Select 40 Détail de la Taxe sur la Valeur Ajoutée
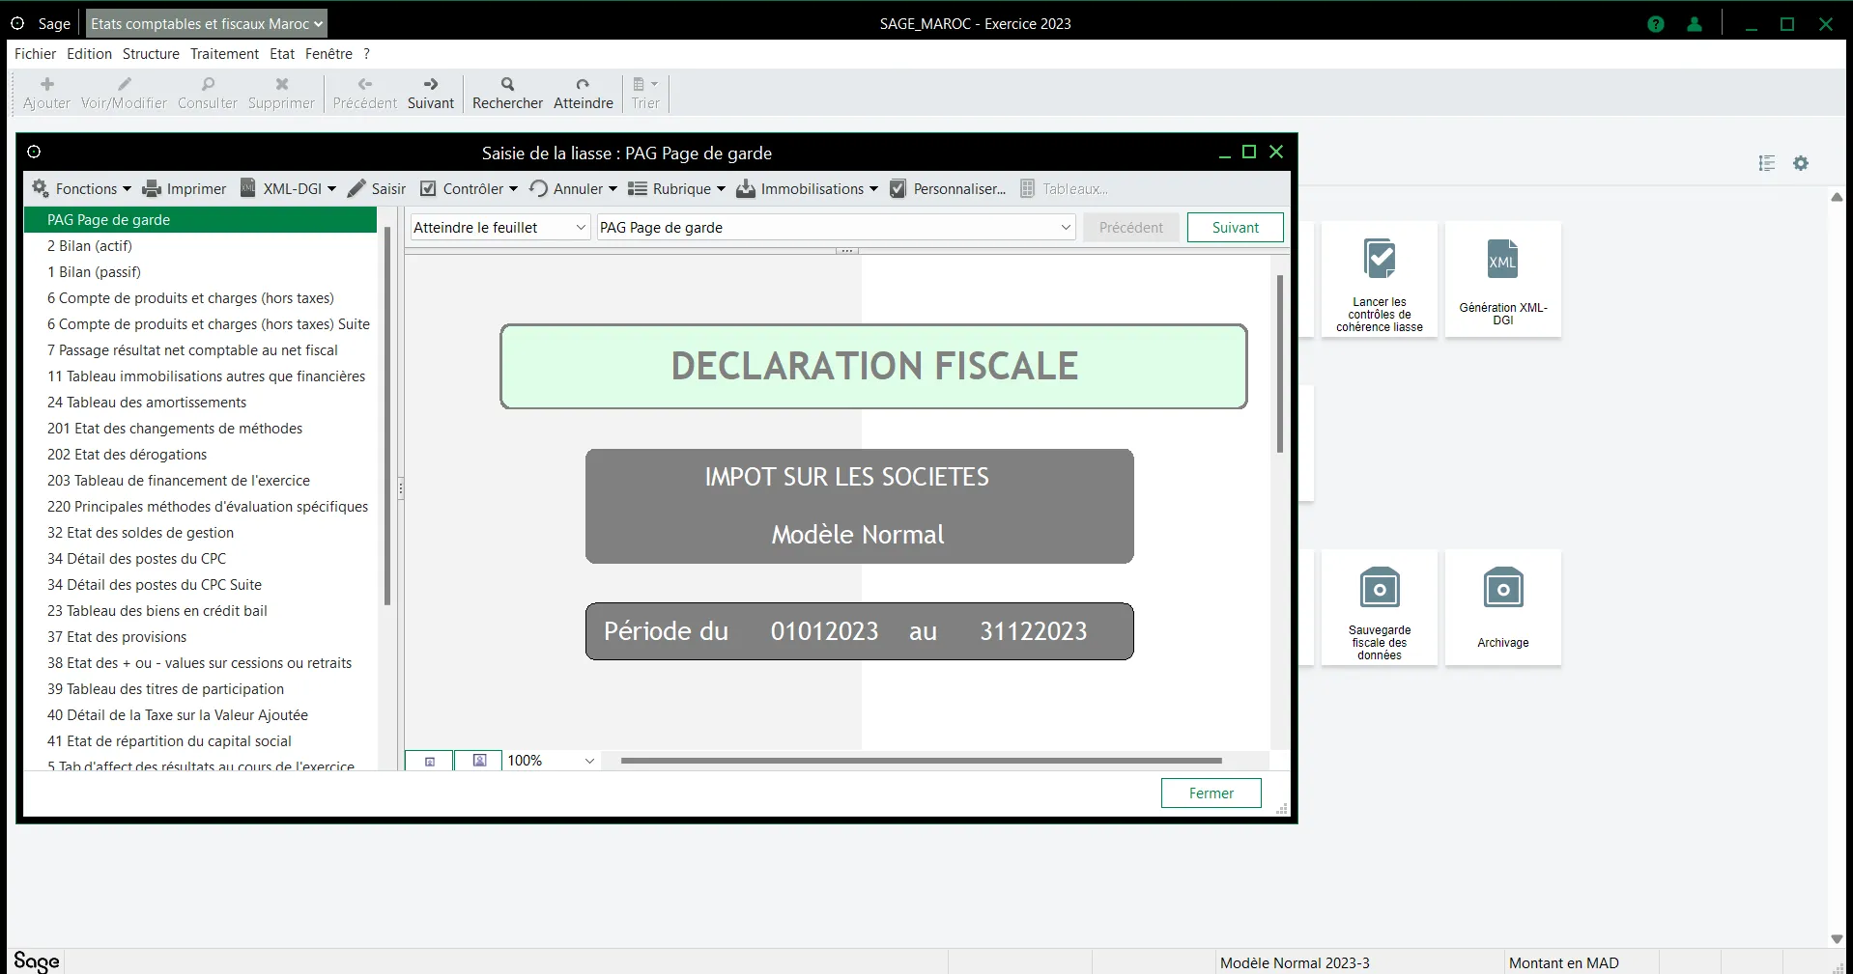Viewport: 1853px width, 974px height. tap(200, 715)
